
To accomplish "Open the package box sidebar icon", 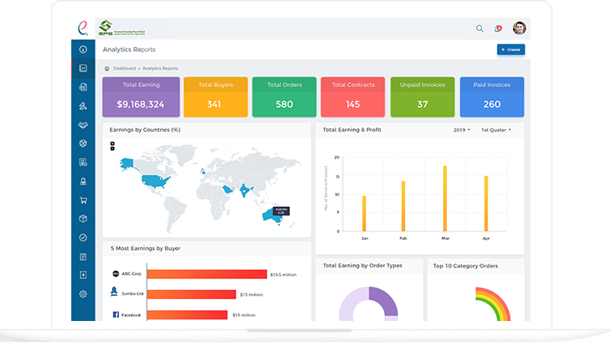I will [x=83, y=219].
